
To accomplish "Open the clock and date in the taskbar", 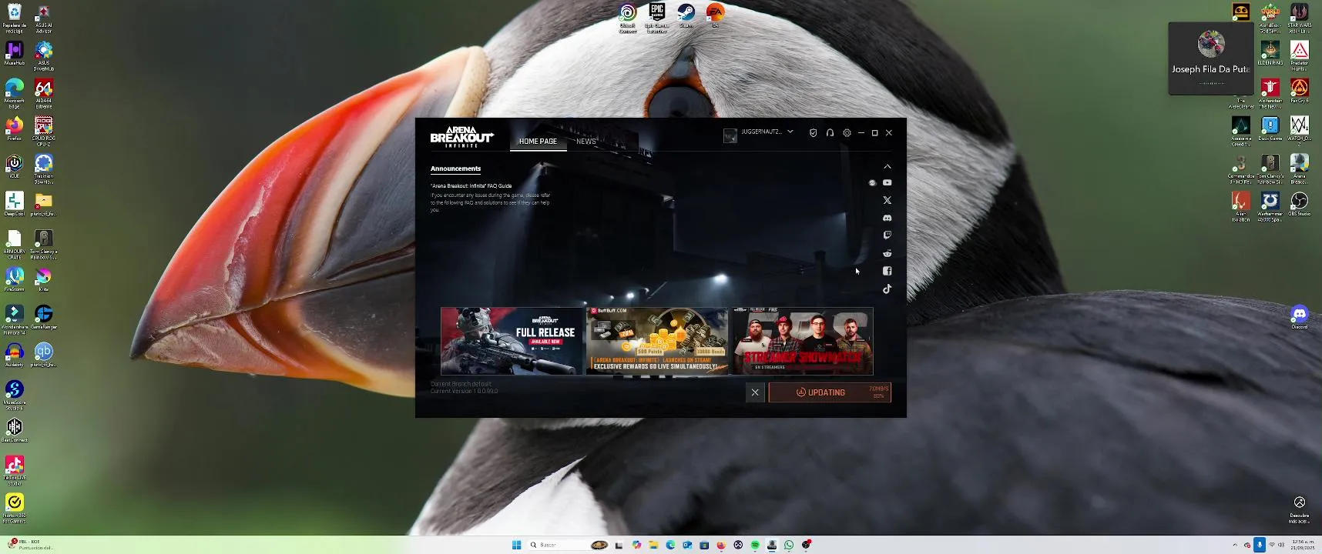I will (x=1303, y=545).
